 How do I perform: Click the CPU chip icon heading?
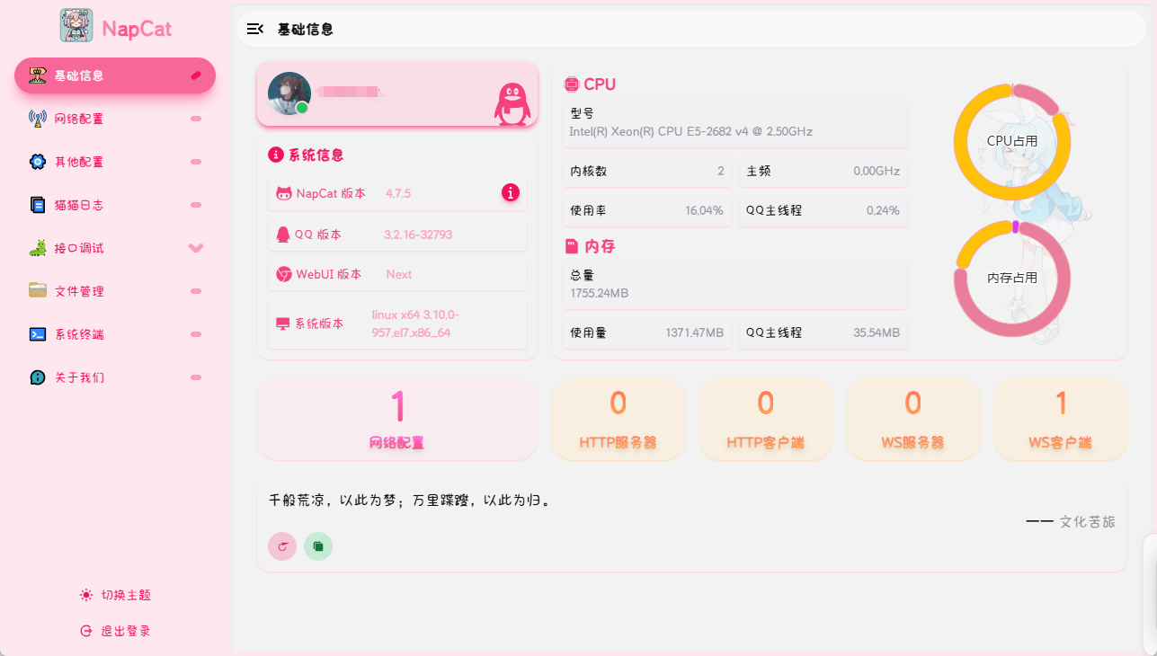point(571,84)
